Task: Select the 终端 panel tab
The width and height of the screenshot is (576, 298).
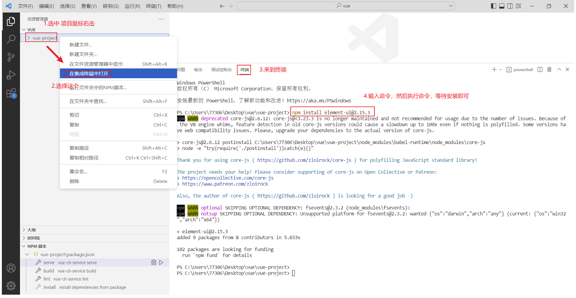Action: (245, 70)
